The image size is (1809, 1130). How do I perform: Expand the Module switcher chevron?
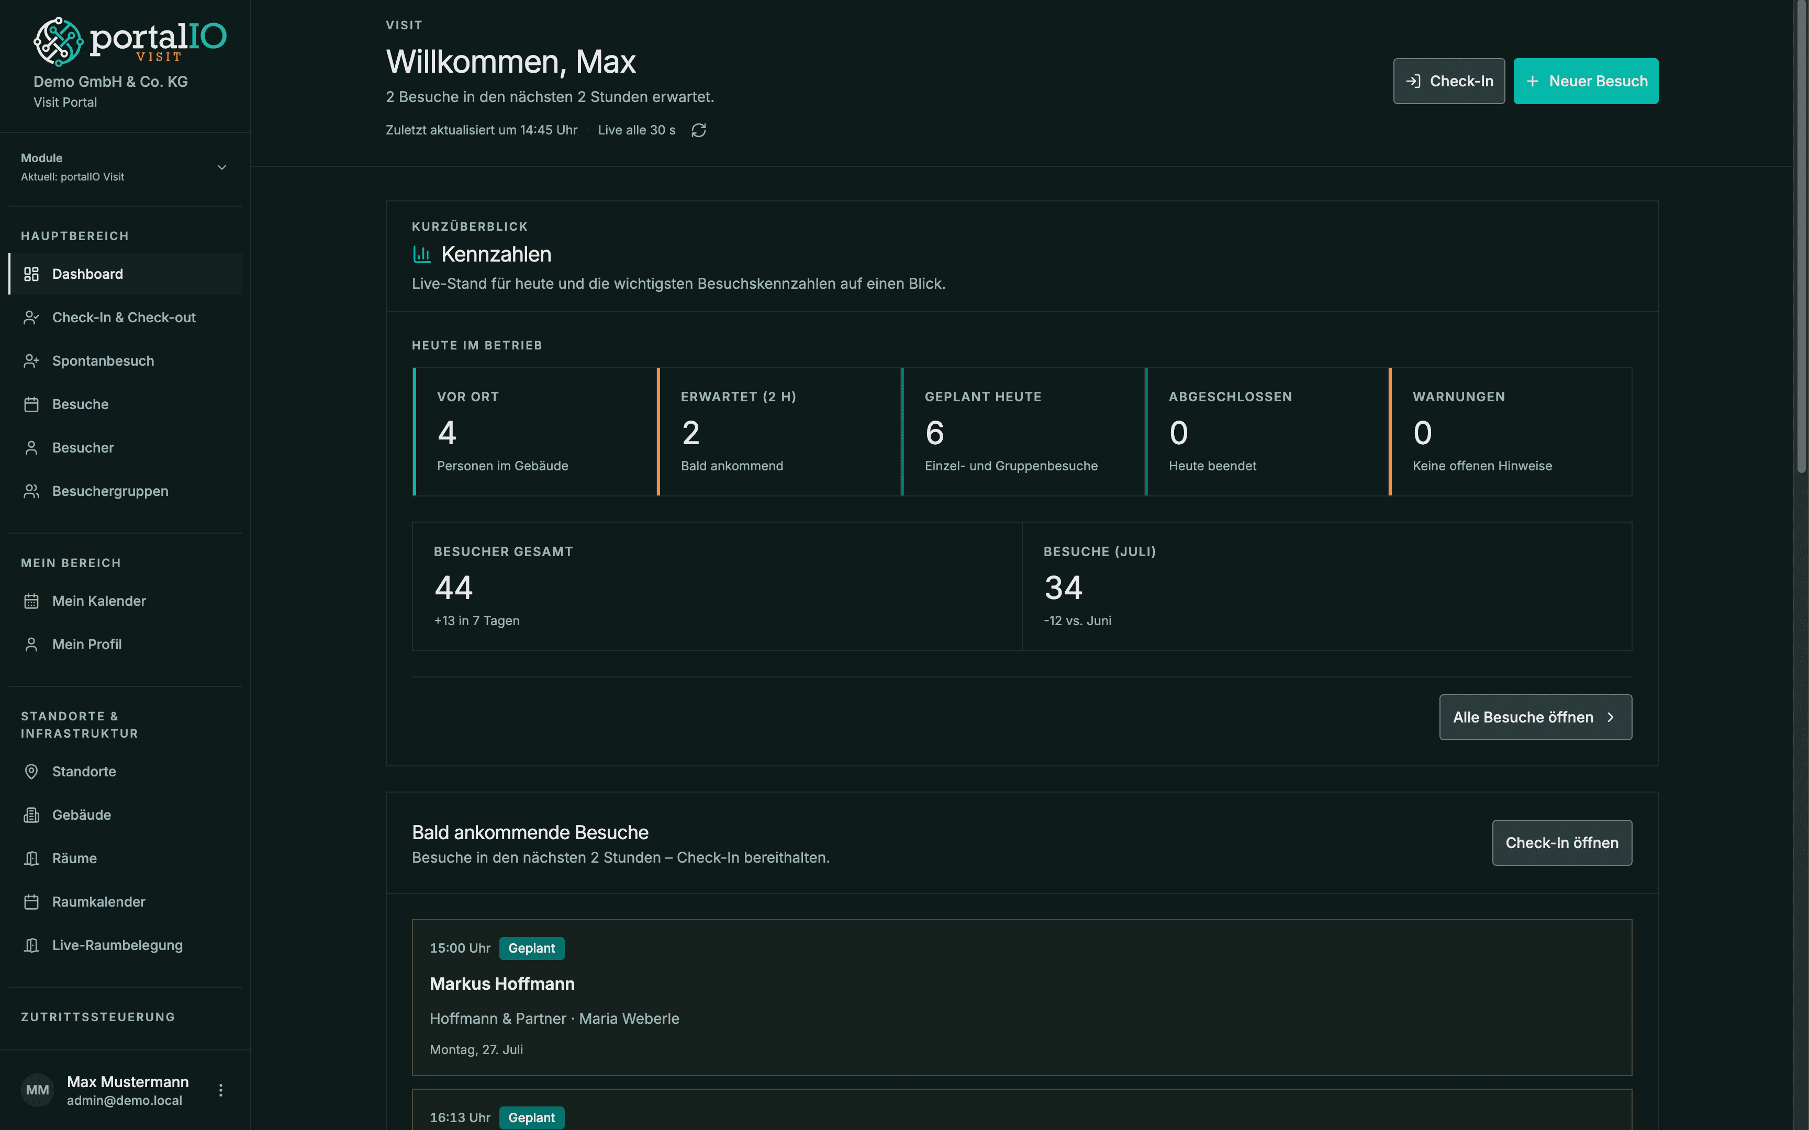coord(222,167)
